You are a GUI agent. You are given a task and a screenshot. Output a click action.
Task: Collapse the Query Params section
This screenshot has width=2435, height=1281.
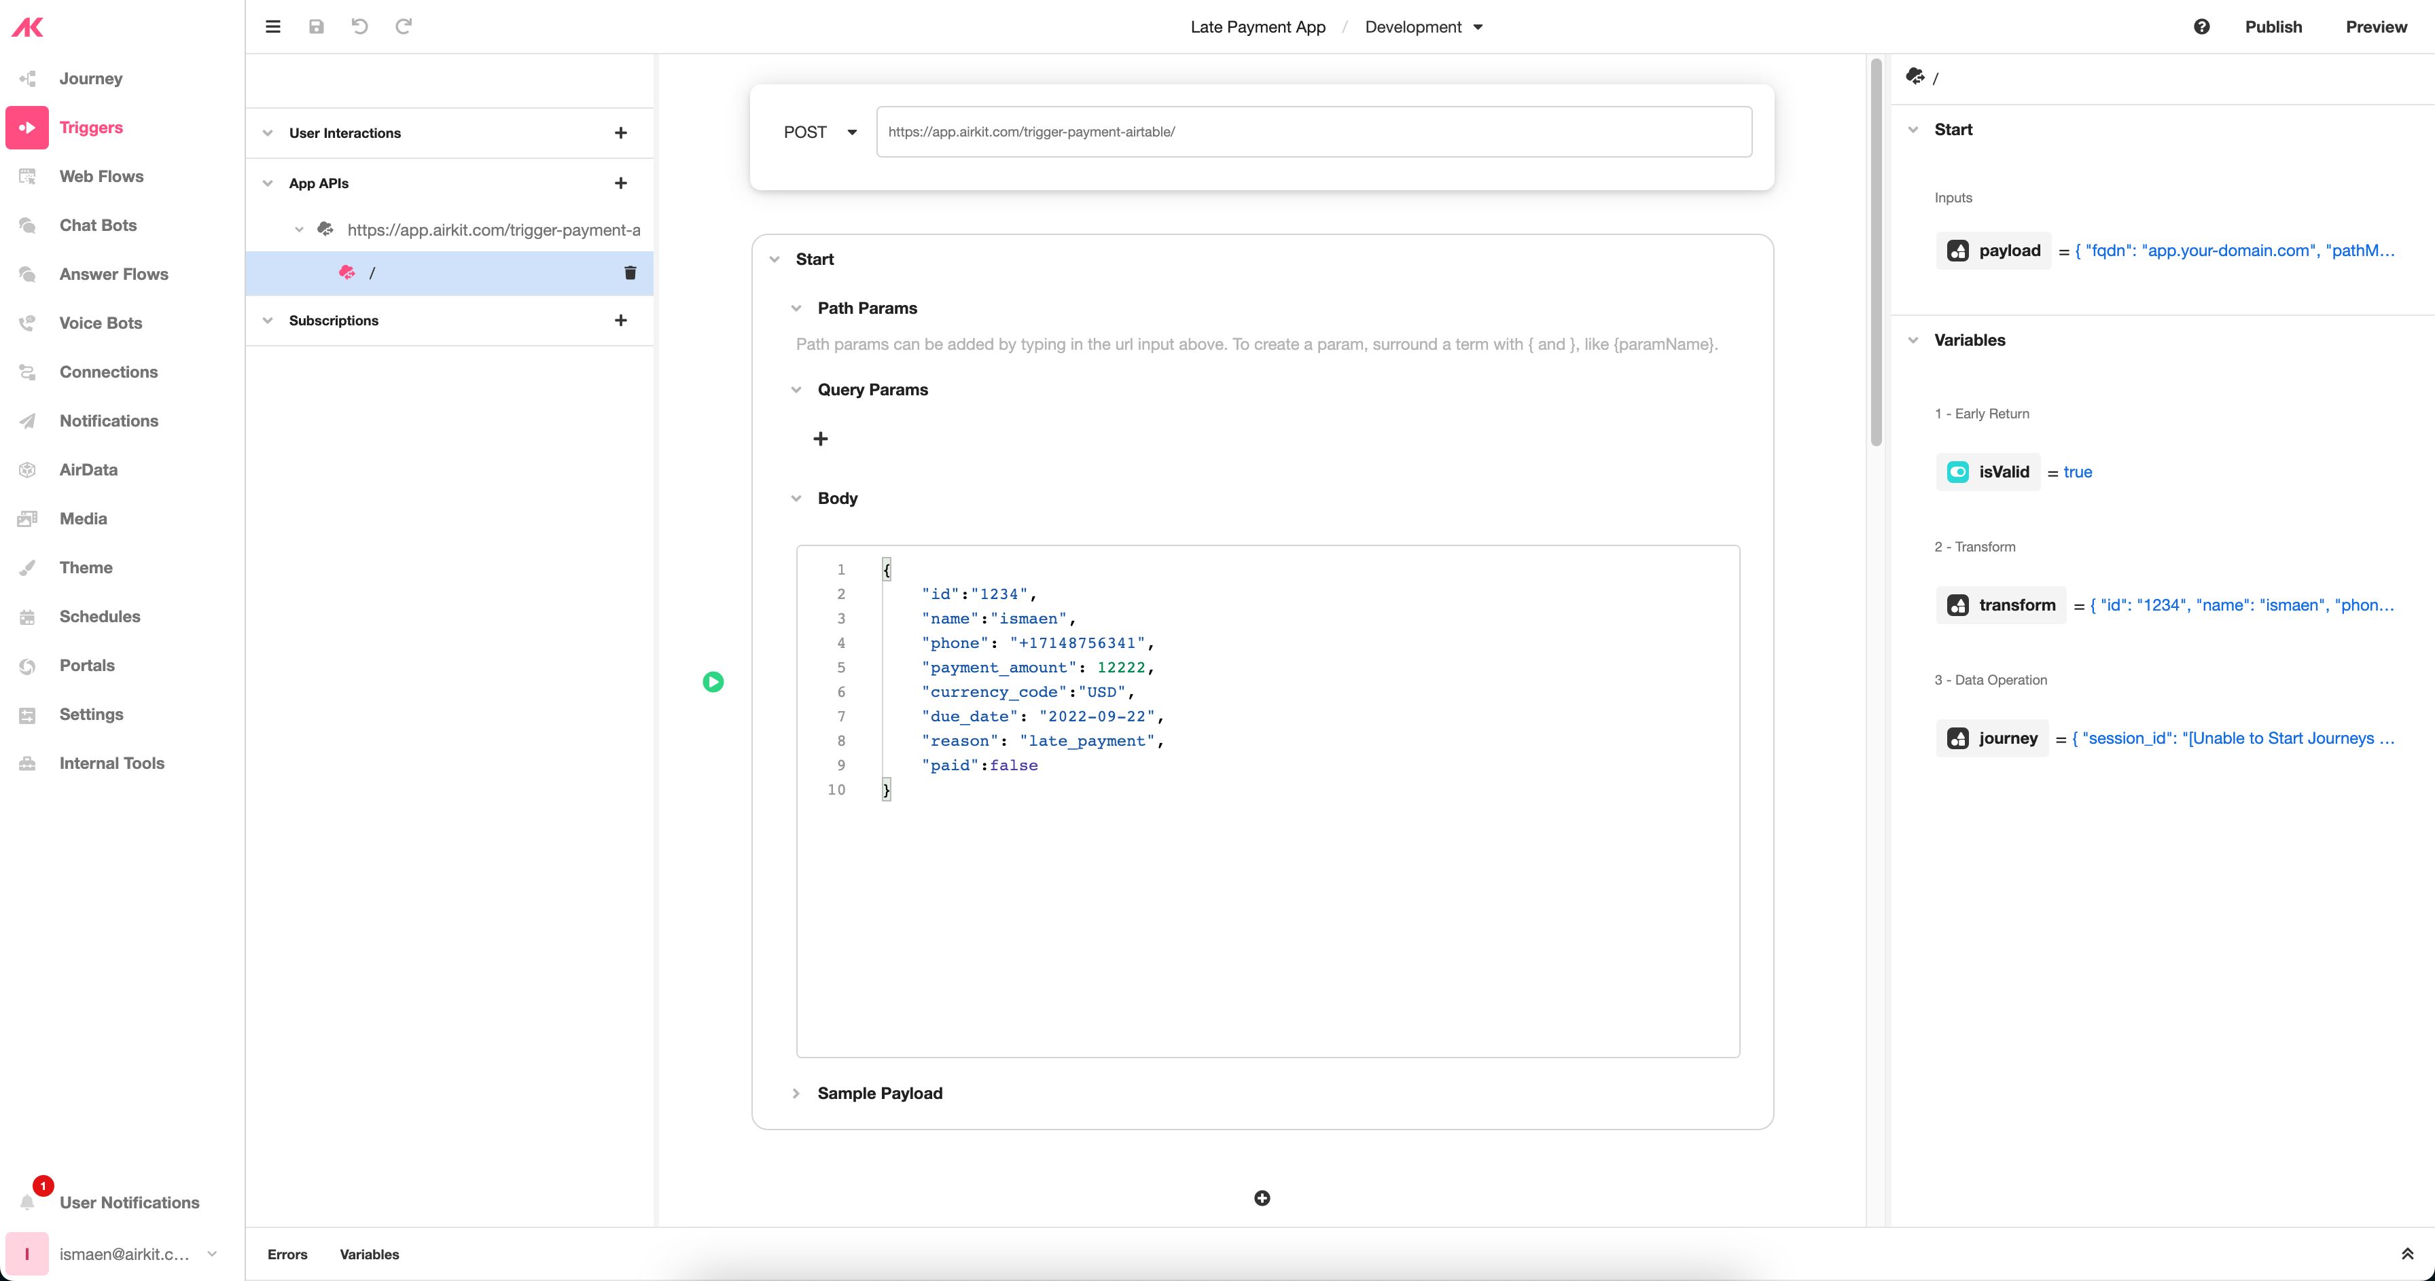point(796,389)
